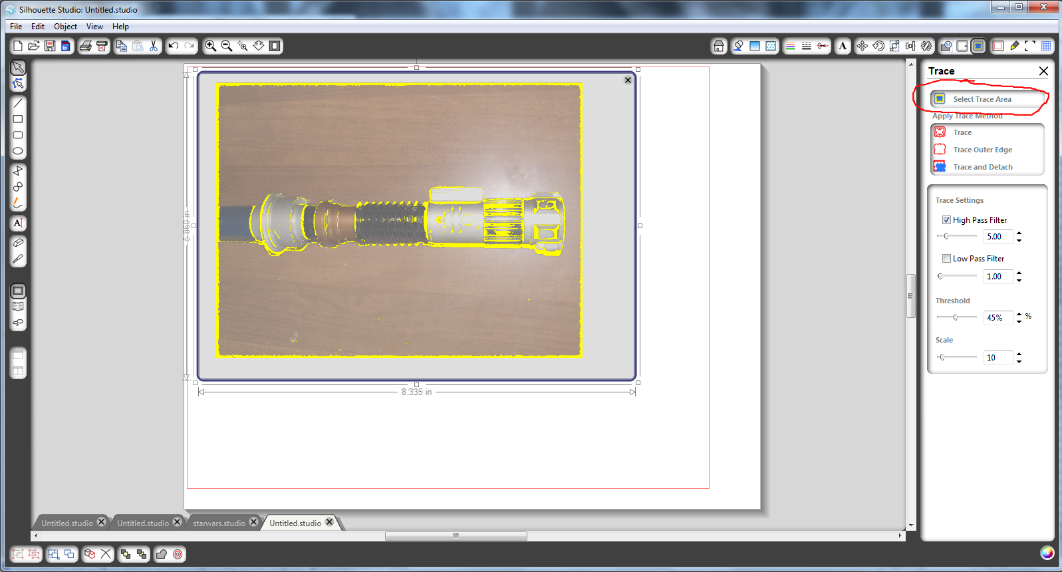Adjust the Scale slider
This screenshot has width=1062, height=572.
coord(956,357)
